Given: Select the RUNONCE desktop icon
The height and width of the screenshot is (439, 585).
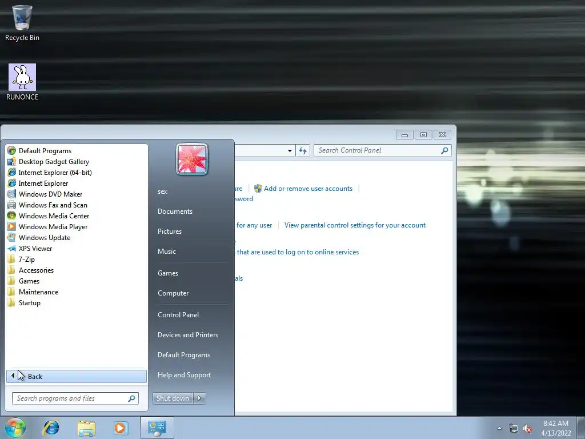Looking at the screenshot, I should (x=22, y=82).
